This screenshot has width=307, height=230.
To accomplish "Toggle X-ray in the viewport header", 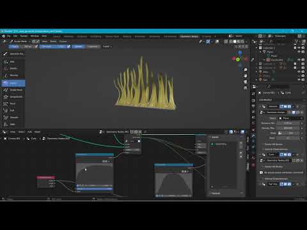I will 226,42.
